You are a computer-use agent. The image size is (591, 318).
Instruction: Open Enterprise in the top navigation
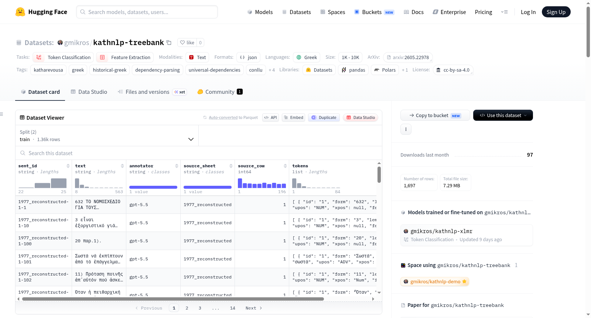tap(449, 12)
